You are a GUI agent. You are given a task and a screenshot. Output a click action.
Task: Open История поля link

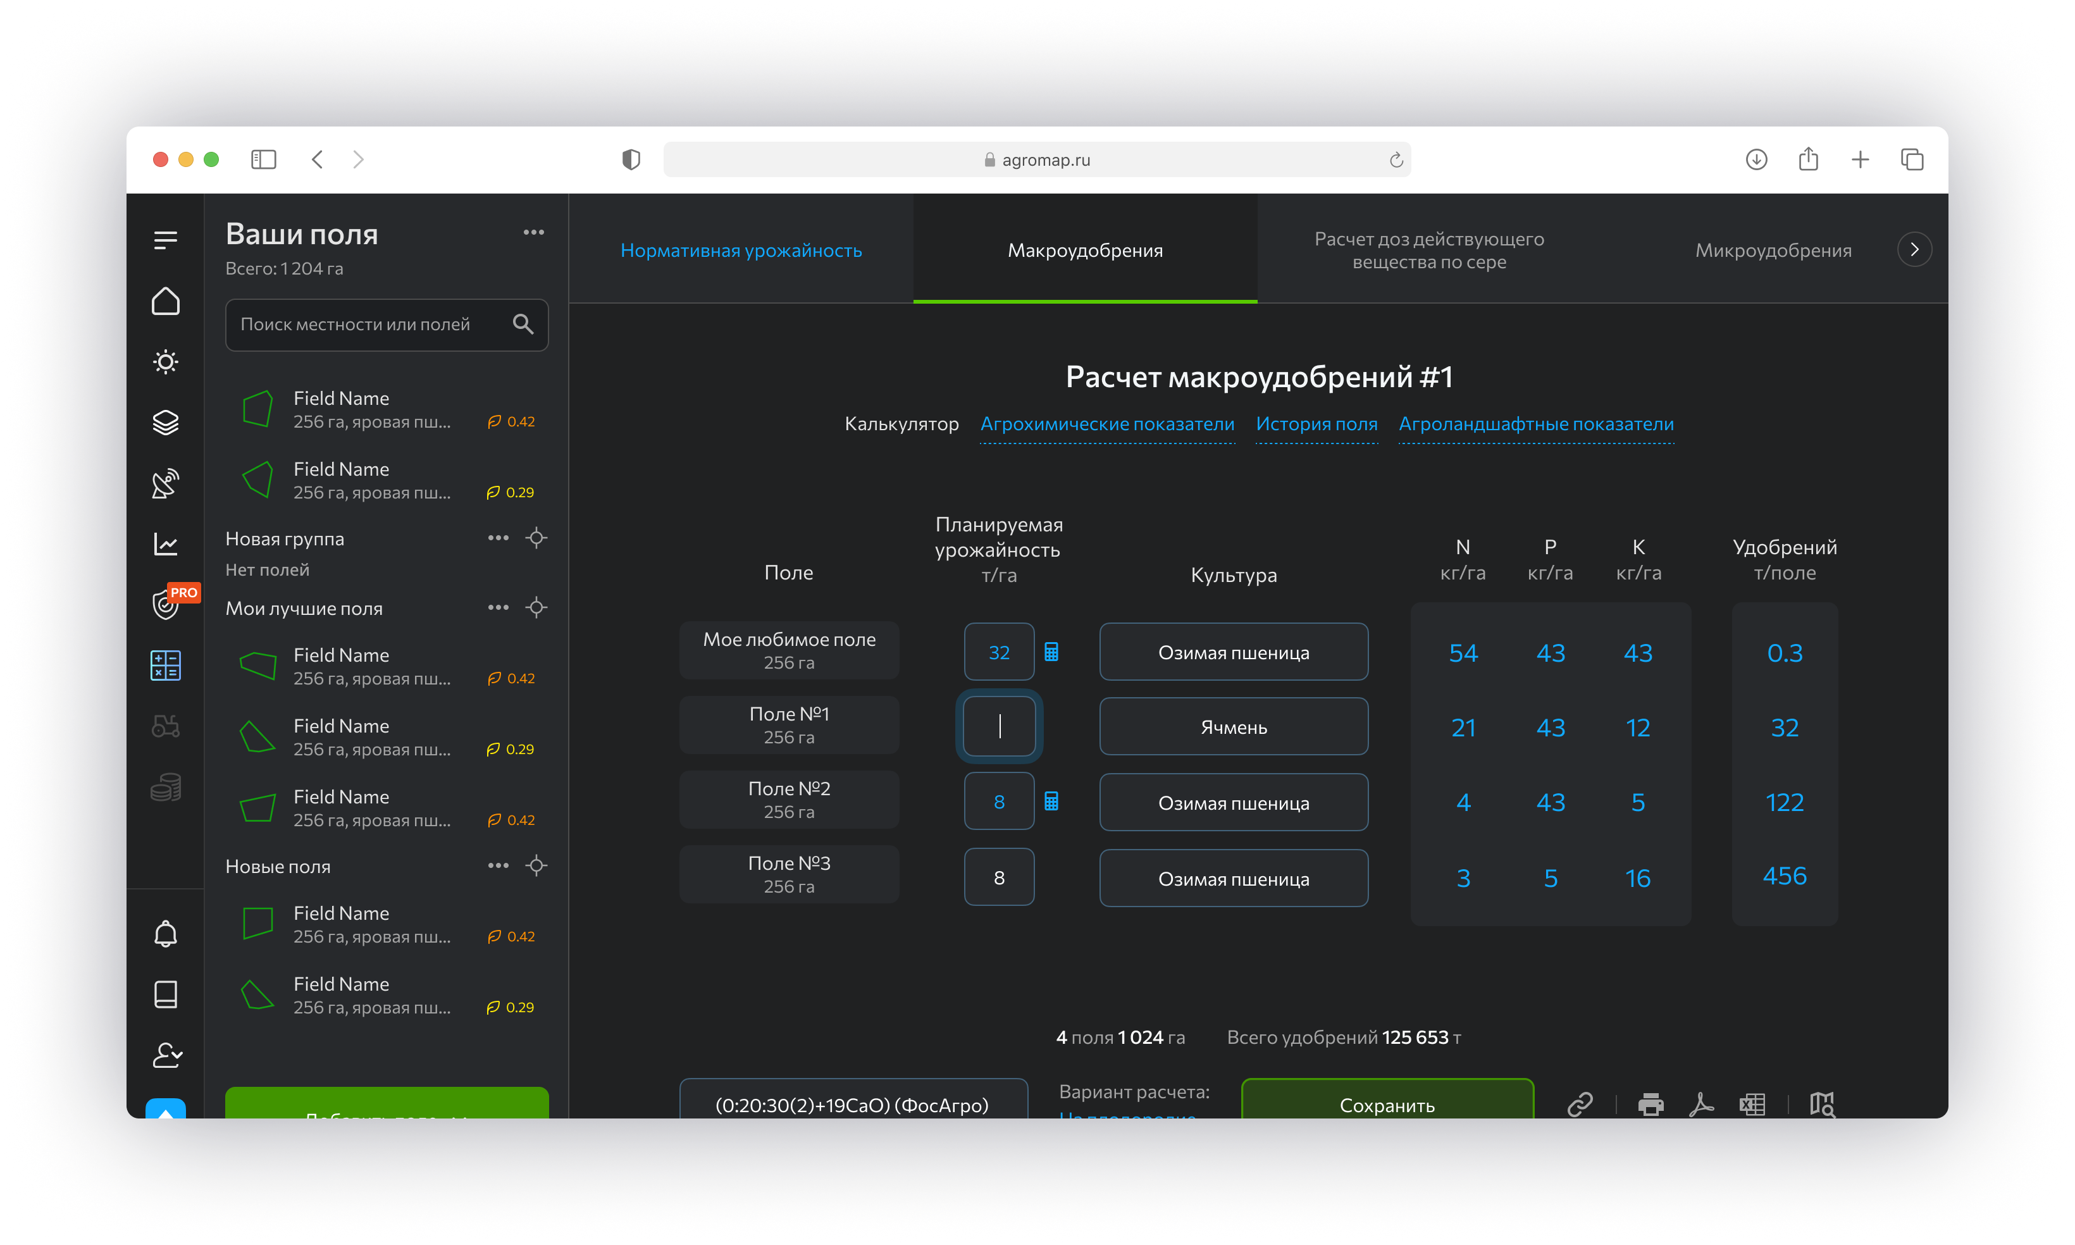tap(1316, 424)
